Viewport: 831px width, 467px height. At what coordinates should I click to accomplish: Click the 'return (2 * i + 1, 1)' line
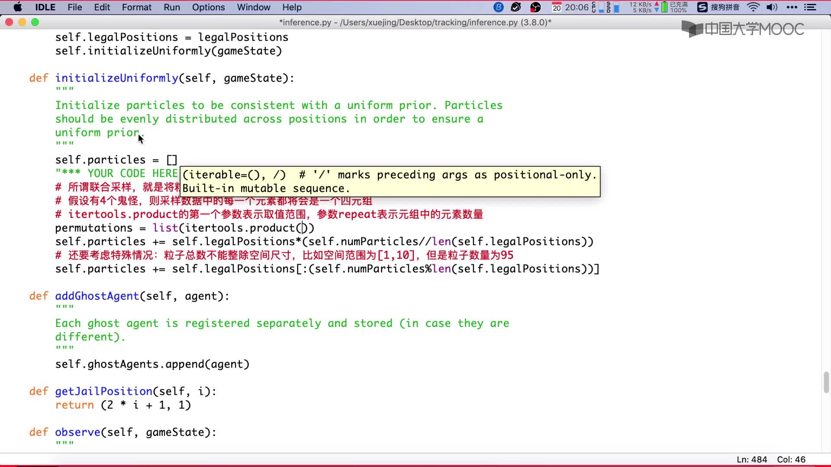pyautogui.click(x=123, y=405)
